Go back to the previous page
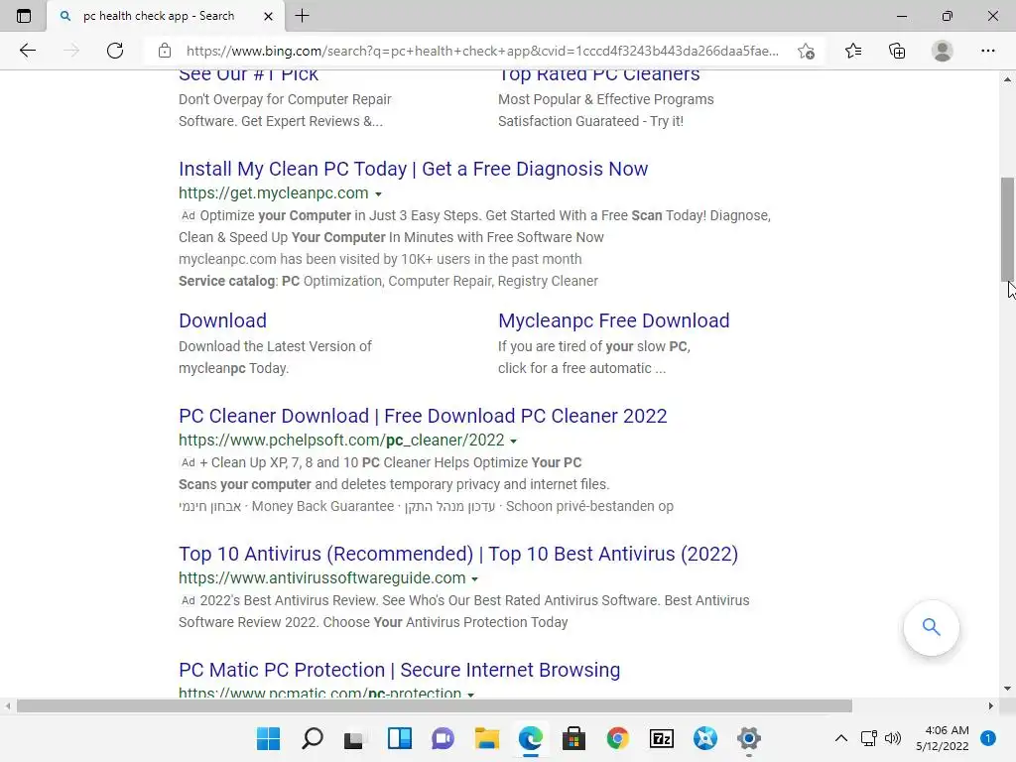The height and width of the screenshot is (762, 1016). [x=27, y=51]
